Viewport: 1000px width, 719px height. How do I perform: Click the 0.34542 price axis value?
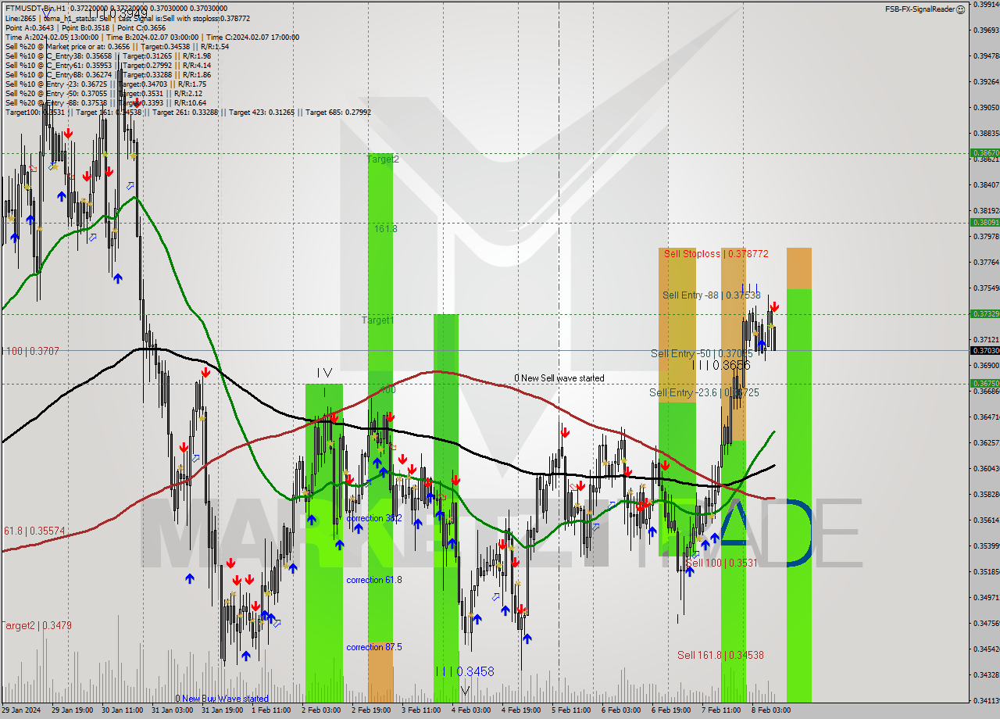[x=986, y=649]
